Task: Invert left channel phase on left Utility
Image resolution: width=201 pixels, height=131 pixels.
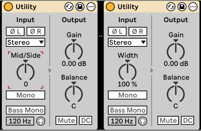Action: tap(15, 31)
